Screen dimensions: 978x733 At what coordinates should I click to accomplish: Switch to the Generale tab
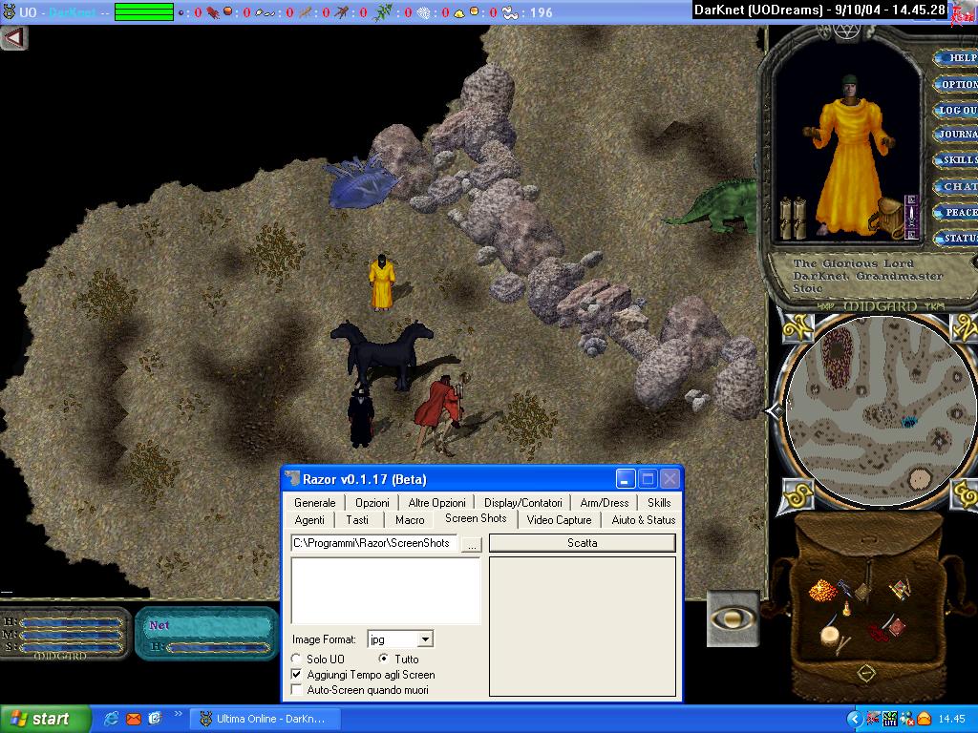tap(315, 502)
